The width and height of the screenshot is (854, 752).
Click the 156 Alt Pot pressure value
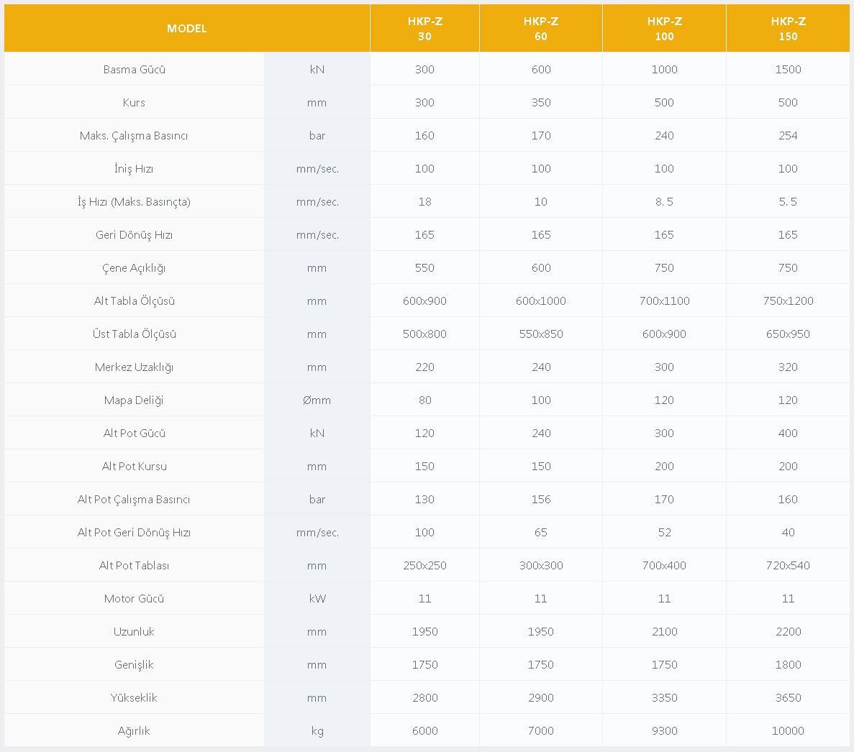(541, 499)
